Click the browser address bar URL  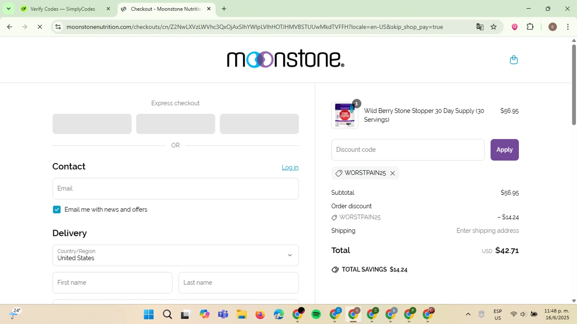point(255,27)
